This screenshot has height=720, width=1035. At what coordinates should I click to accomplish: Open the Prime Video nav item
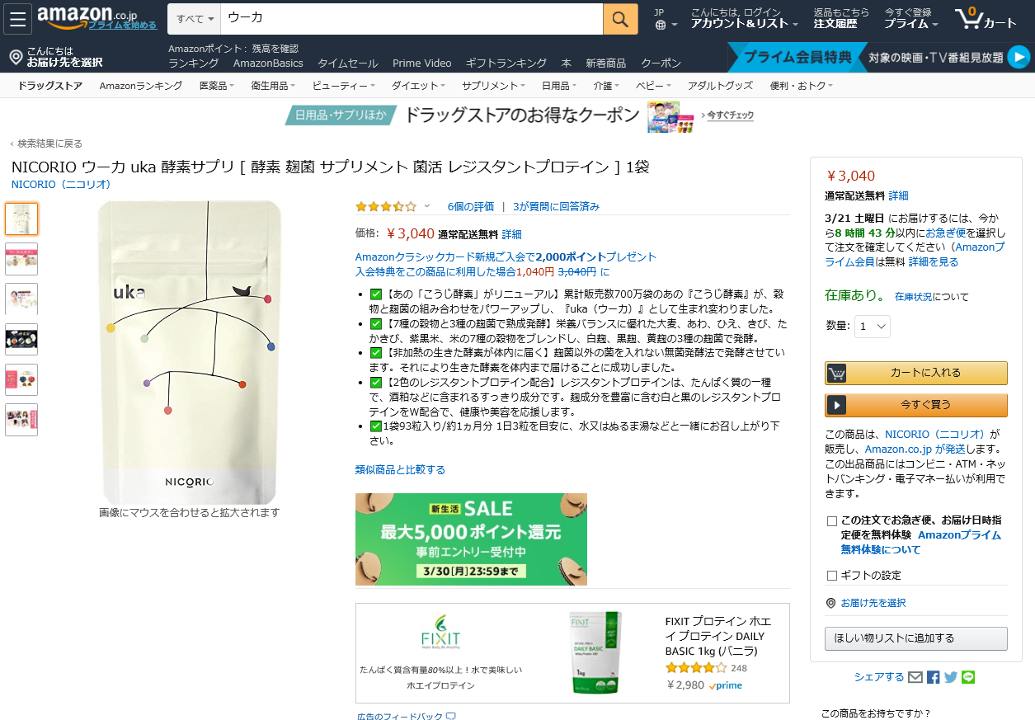click(422, 64)
